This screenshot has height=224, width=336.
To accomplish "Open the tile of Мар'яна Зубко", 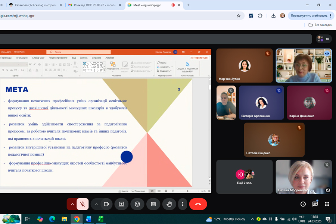I will pyautogui.click(x=245, y=66).
